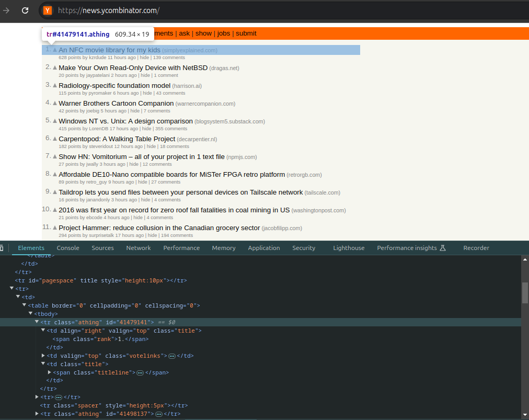
Task: Collapse the td class title node
Action: point(43,364)
